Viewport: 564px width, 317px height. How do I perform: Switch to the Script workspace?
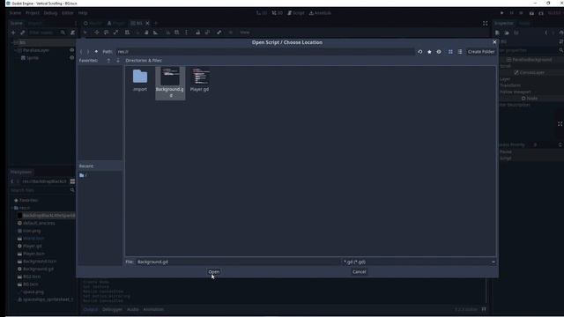pos(296,13)
